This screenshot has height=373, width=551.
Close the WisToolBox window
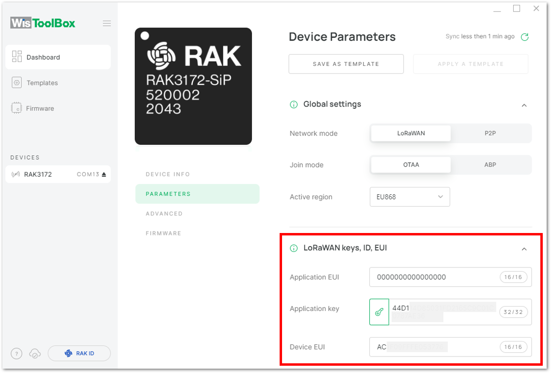tap(536, 8)
